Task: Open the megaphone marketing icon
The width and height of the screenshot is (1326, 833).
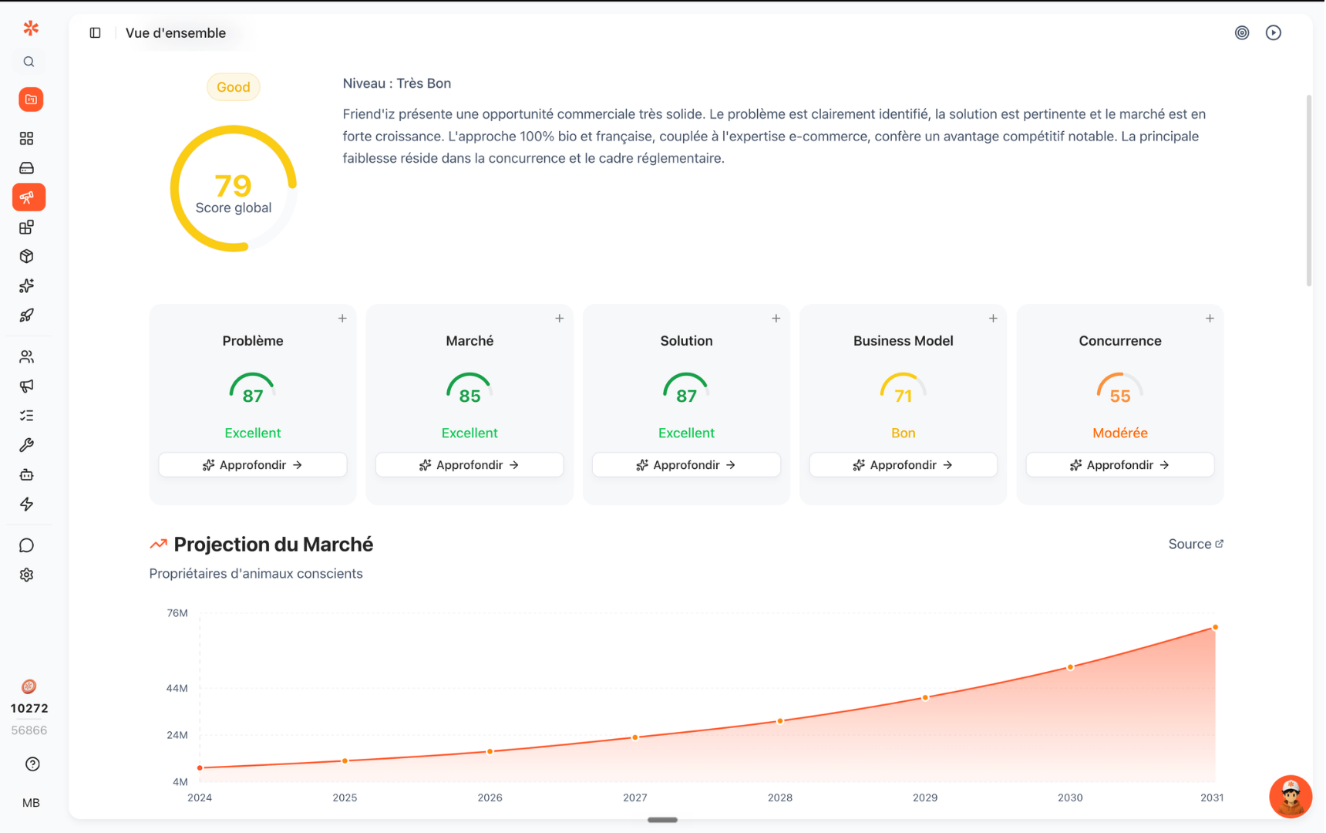Action: tap(27, 386)
